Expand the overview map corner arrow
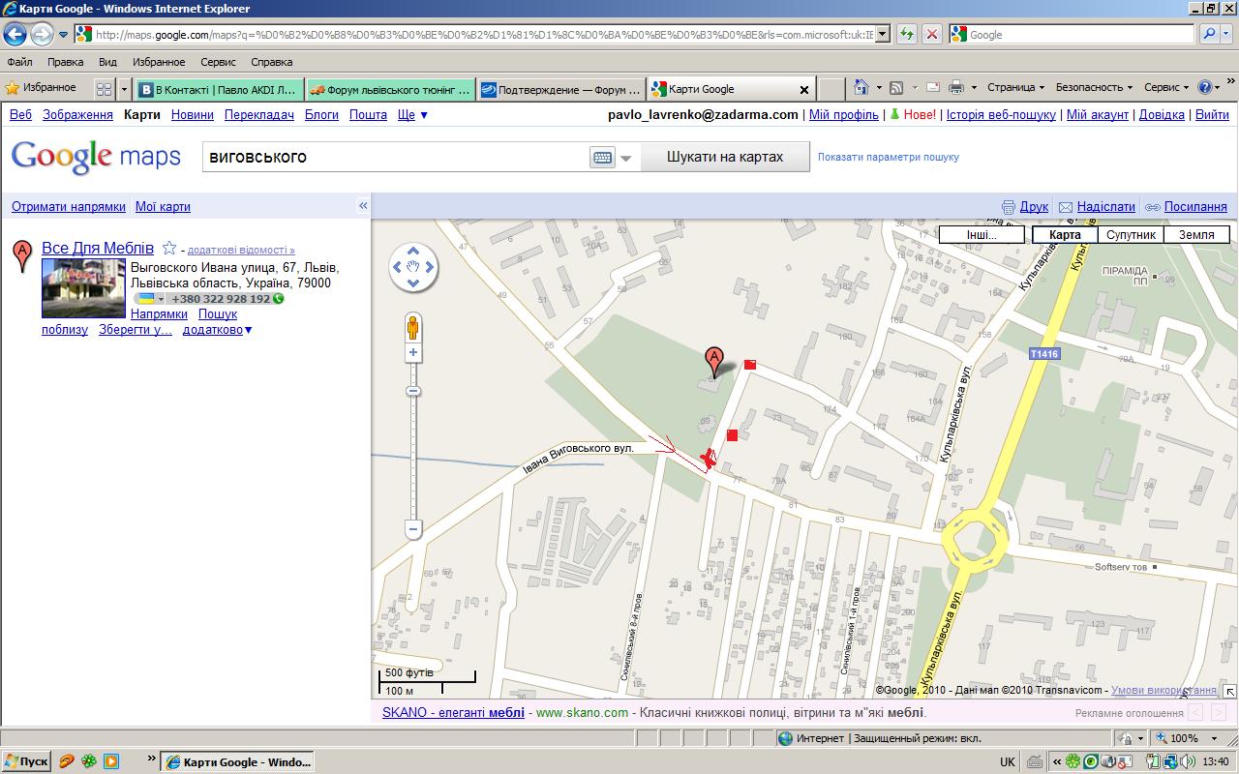 [1229, 691]
